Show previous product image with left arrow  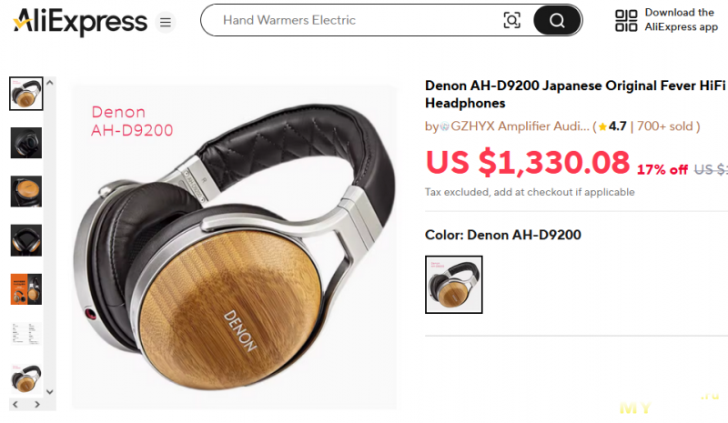coord(15,405)
